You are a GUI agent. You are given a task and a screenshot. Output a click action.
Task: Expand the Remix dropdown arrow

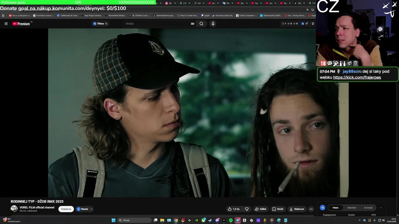(x=91, y=209)
